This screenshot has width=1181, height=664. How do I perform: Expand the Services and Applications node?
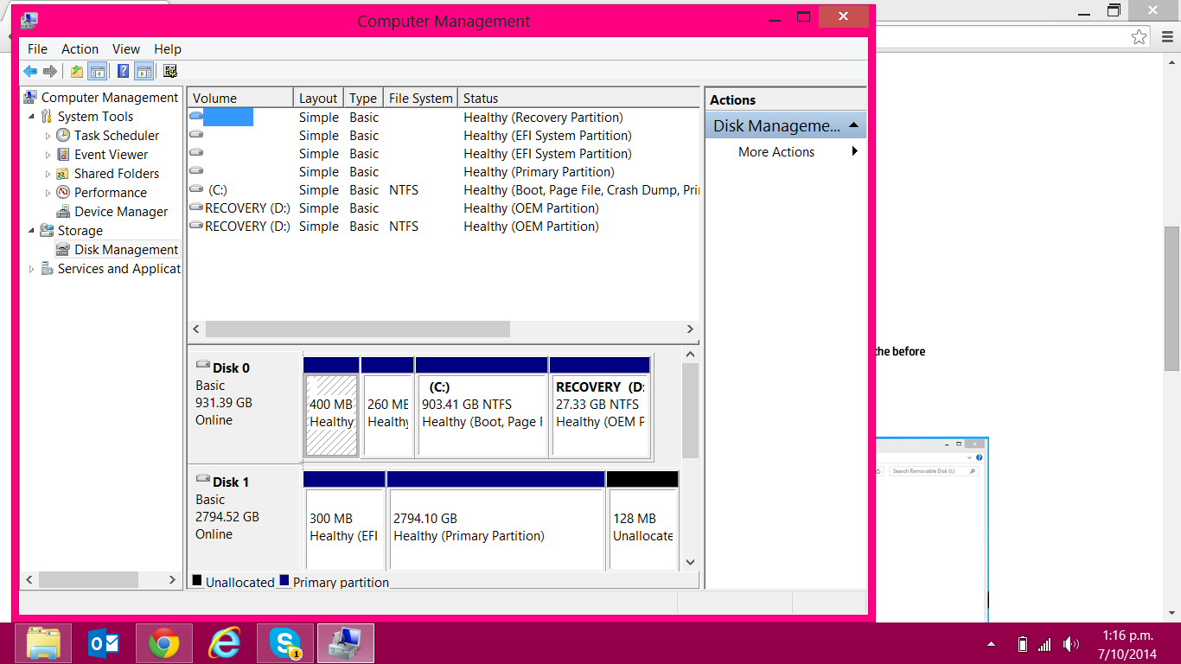(32, 269)
